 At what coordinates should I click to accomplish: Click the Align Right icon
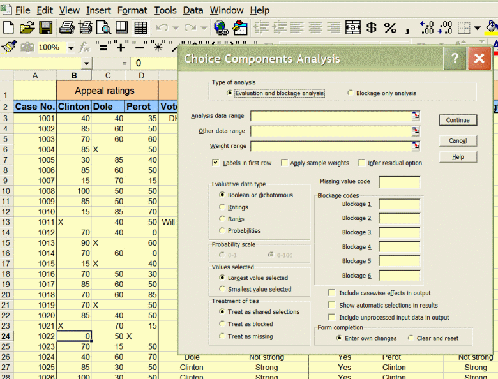coord(333,27)
